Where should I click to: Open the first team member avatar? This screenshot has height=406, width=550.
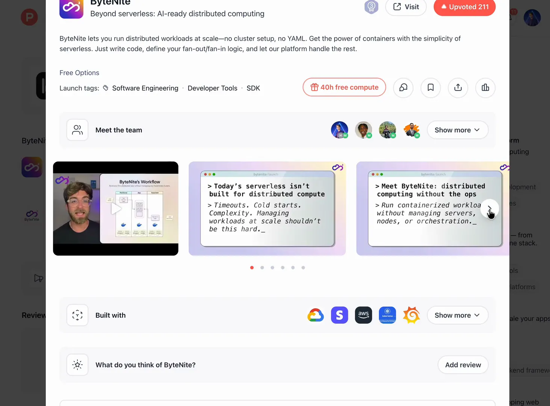tap(340, 130)
